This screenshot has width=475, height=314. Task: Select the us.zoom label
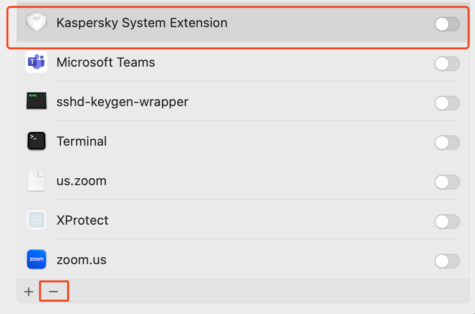pyautogui.click(x=81, y=181)
